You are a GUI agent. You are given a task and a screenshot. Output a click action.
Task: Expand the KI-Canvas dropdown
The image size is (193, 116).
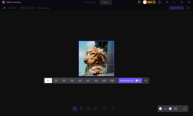point(27,8)
